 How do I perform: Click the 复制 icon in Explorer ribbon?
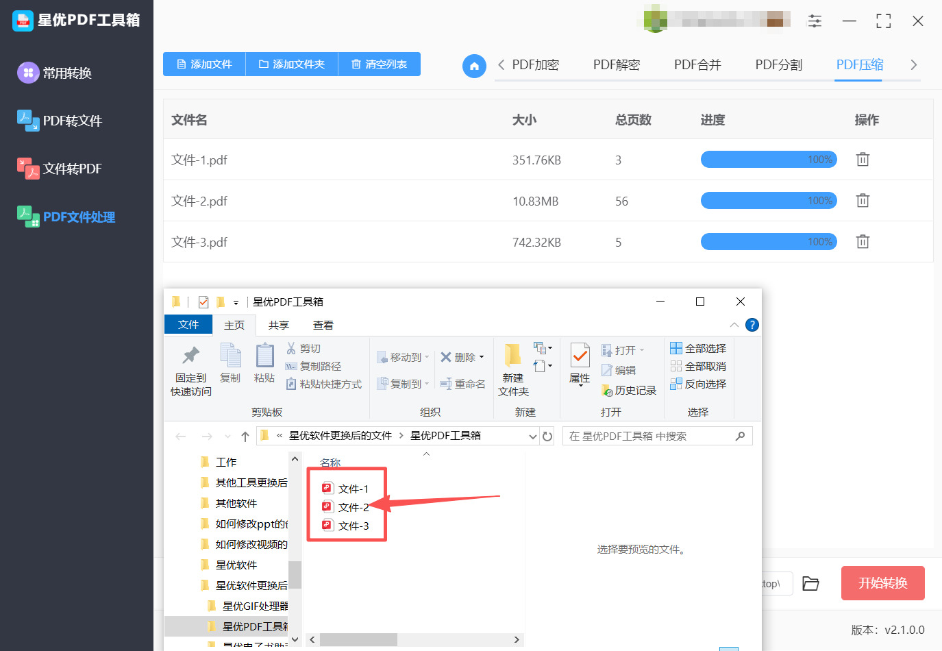tap(230, 363)
